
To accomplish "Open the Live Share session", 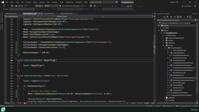I will point(186,6).
